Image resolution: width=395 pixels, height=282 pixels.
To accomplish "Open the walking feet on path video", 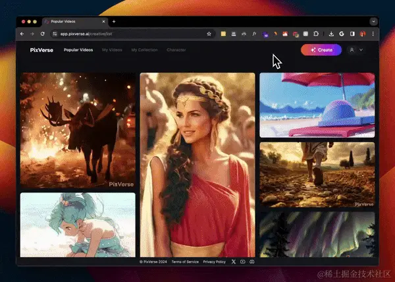I will pyautogui.click(x=317, y=175).
